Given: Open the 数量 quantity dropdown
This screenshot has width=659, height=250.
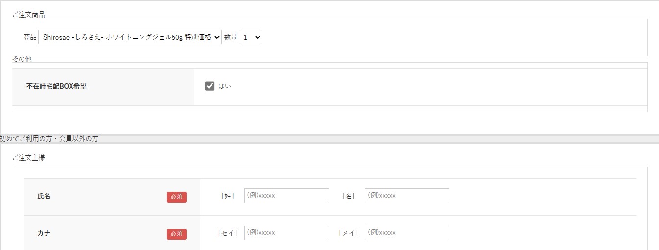Looking at the screenshot, I should pyautogui.click(x=251, y=37).
